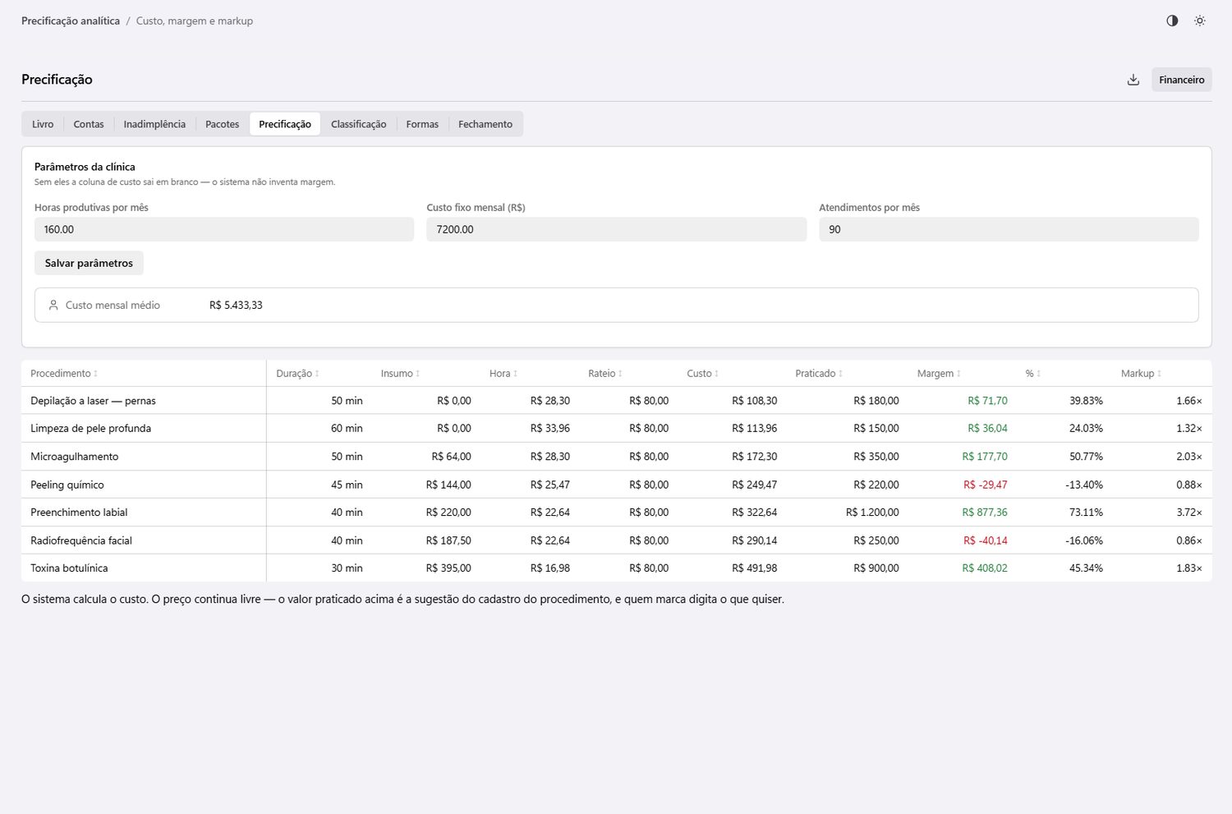Click the 3.72× markup value
The image size is (1232, 814).
pyautogui.click(x=1188, y=512)
